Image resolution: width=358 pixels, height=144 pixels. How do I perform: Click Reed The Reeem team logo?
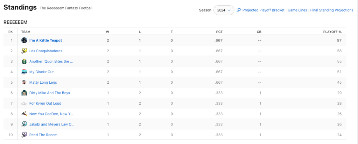pos(24,135)
